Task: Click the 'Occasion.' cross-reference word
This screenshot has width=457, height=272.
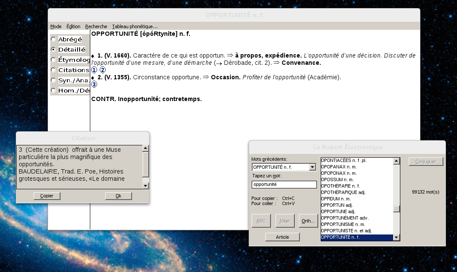Action: [226, 77]
